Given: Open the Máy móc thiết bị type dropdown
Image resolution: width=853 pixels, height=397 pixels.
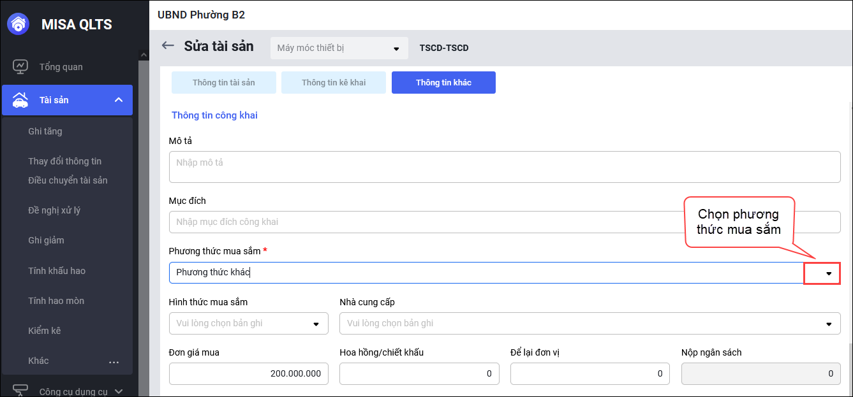Looking at the screenshot, I should (x=396, y=48).
